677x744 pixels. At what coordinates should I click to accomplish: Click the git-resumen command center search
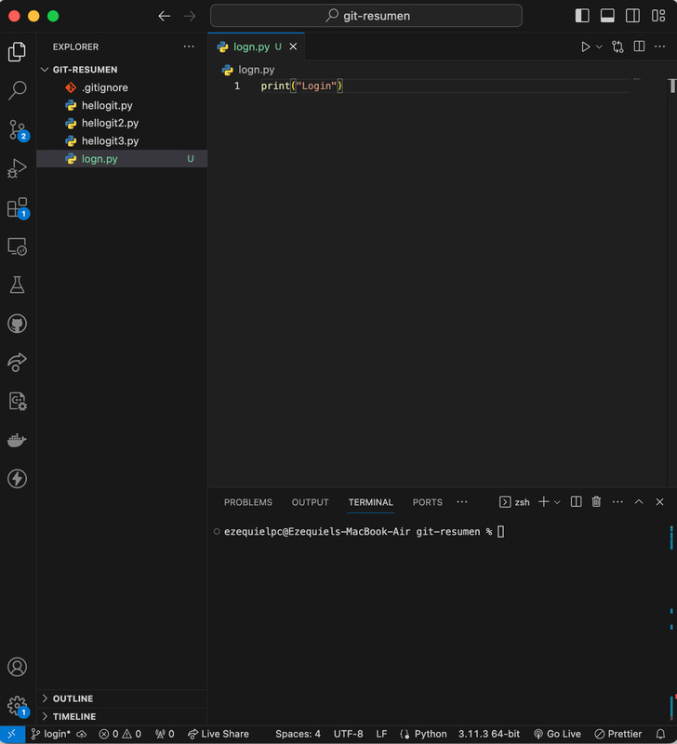(366, 16)
